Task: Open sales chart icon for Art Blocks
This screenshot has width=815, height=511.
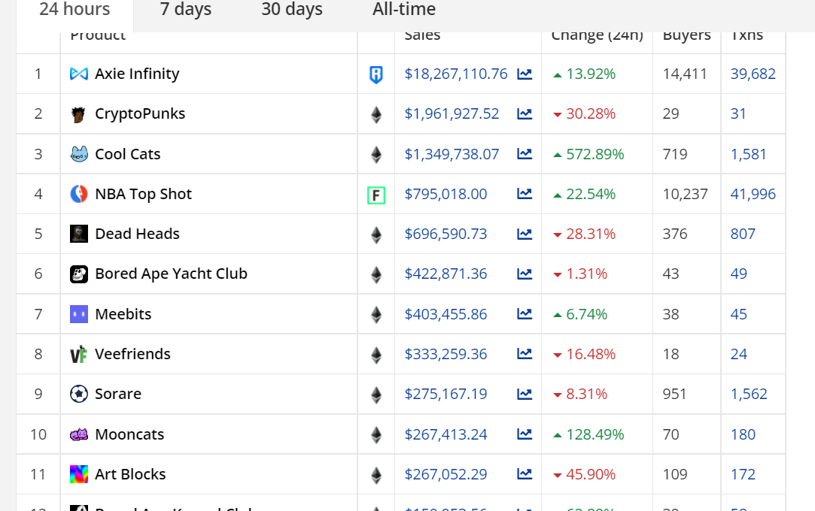Action: 525,474
